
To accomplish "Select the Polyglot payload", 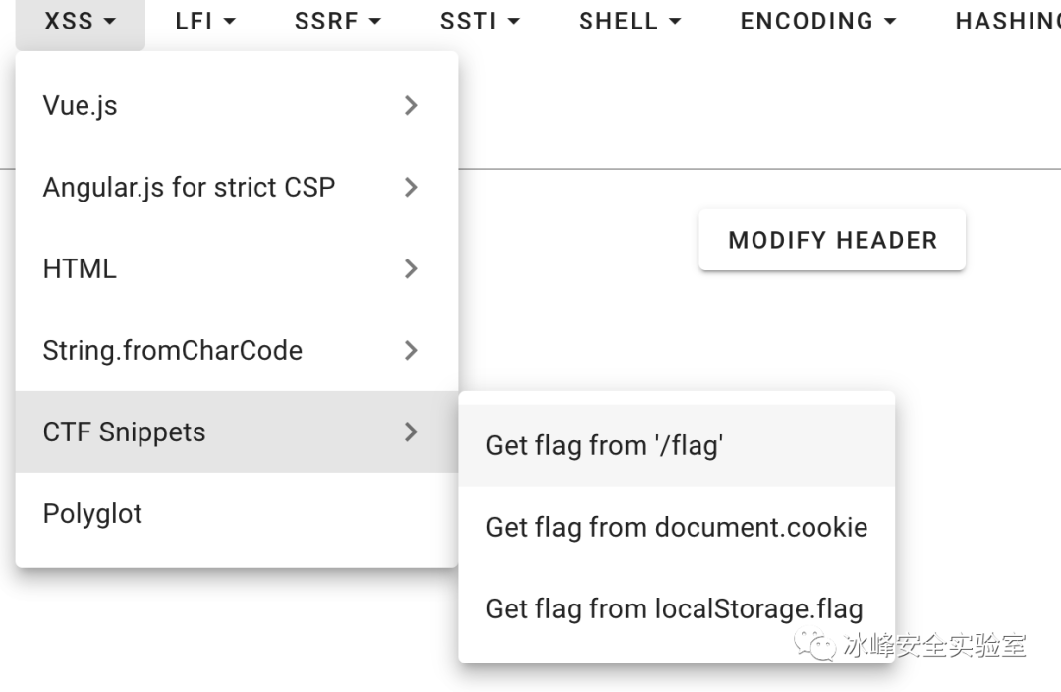I will [x=92, y=513].
